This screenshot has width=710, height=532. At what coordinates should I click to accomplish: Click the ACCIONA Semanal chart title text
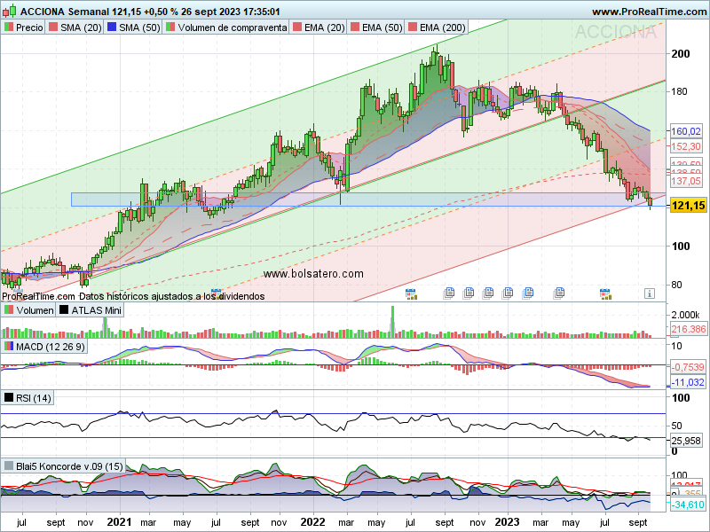(65, 12)
